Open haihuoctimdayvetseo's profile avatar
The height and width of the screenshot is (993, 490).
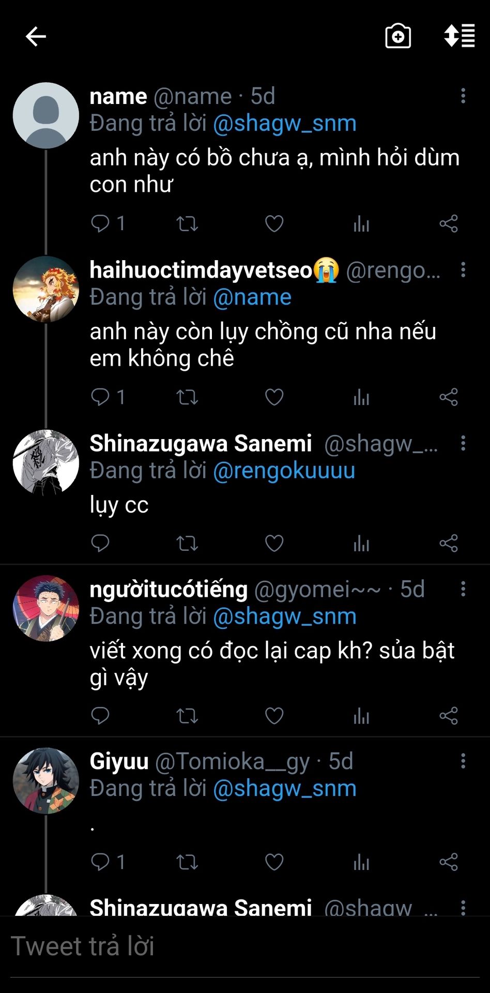coord(46,289)
